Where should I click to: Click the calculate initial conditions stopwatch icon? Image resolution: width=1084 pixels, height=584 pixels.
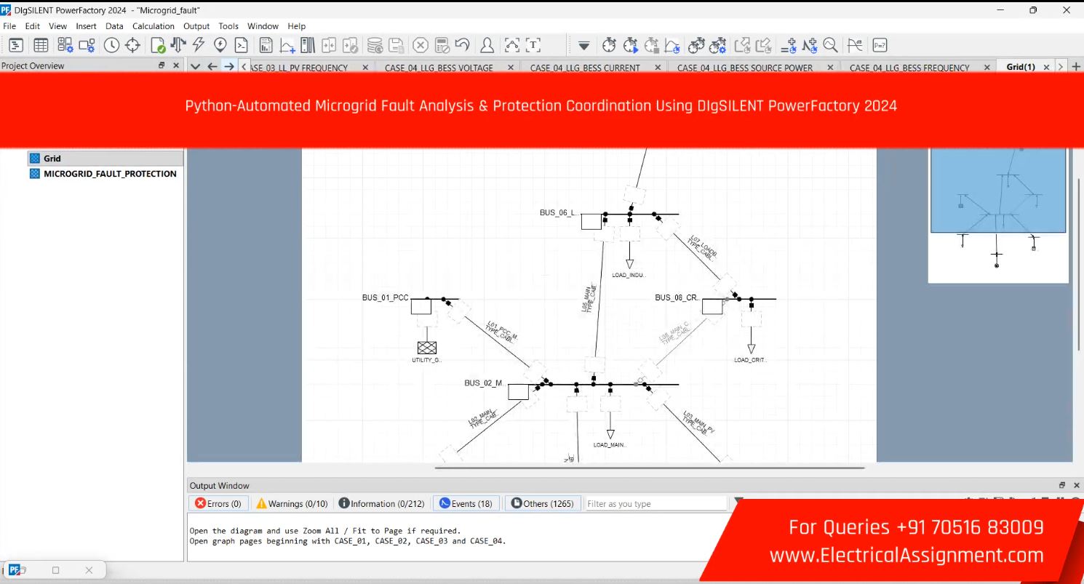pyautogui.click(x=609, y=45)
